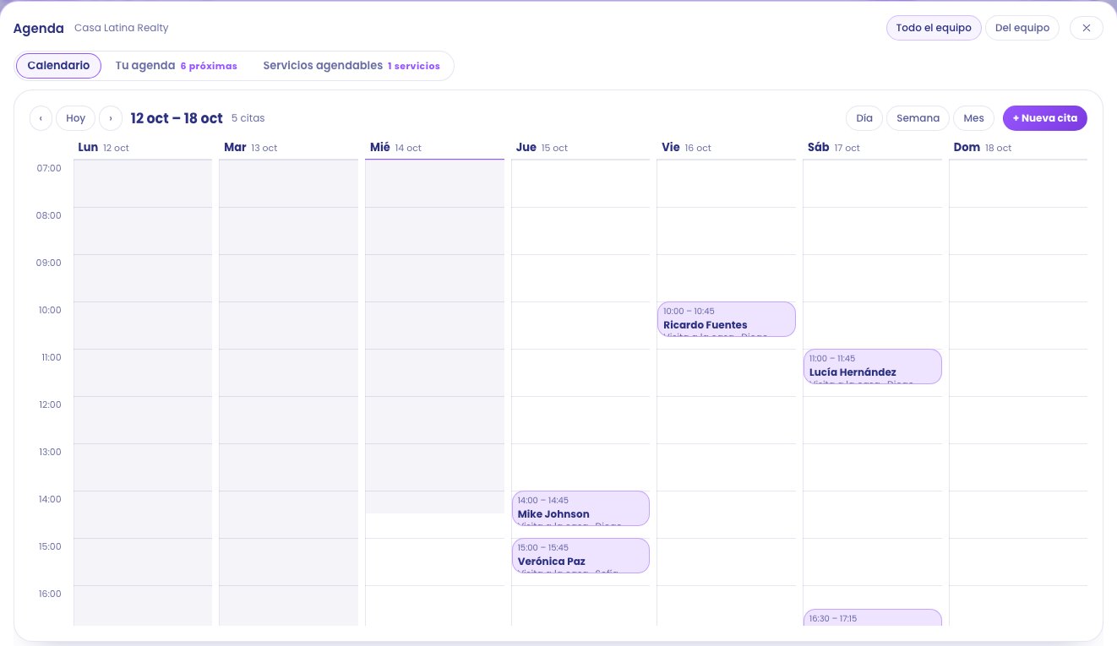The image size is (1117, 646).
Task: Click the 12 oct – 18 oct date range
Action: 177,118
